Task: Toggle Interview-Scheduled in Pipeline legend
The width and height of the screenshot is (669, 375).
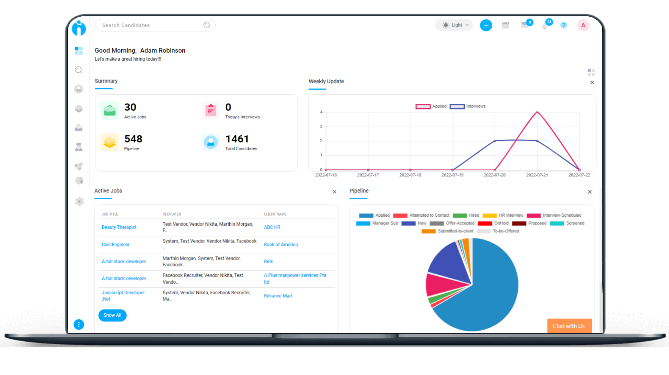Action: click(x=554, y=215)
